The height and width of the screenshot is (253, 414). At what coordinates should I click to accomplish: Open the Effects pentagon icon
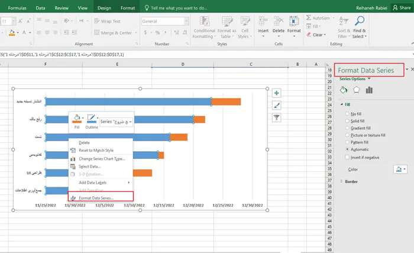tap(356, 90)
